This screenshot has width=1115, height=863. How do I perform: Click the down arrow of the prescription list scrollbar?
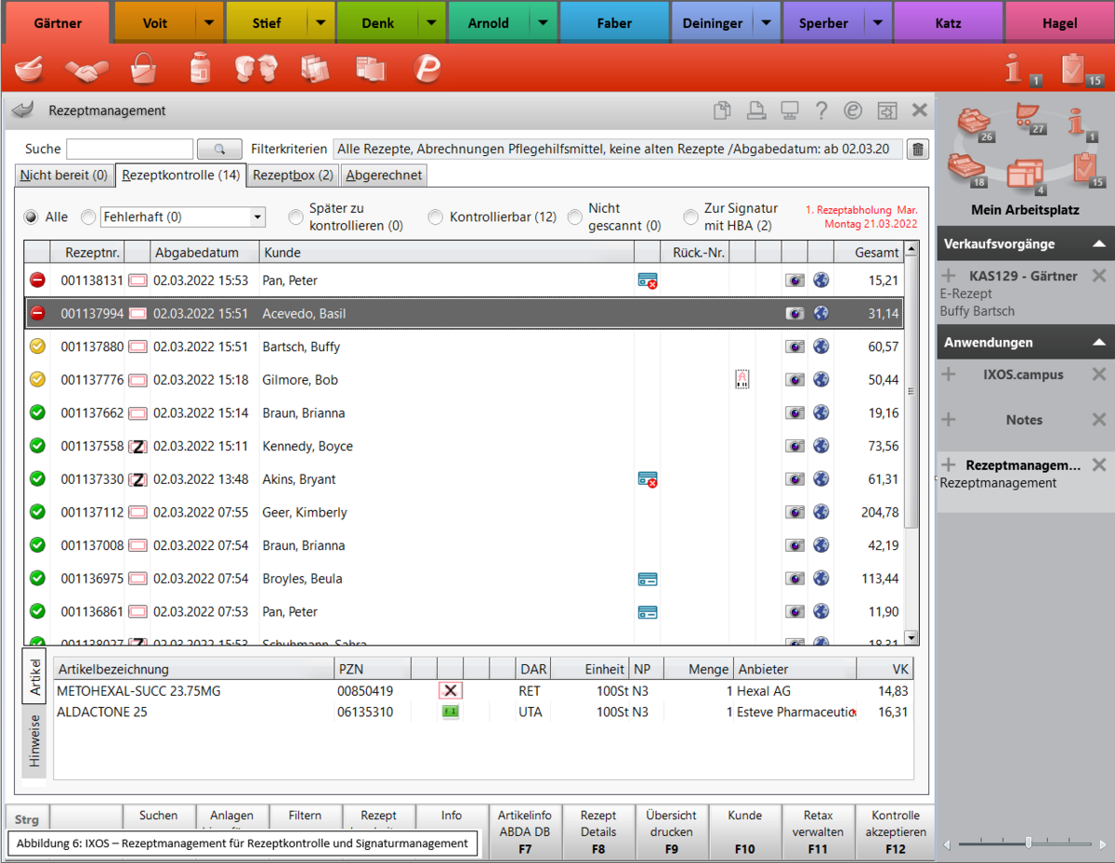click(911, 637)
